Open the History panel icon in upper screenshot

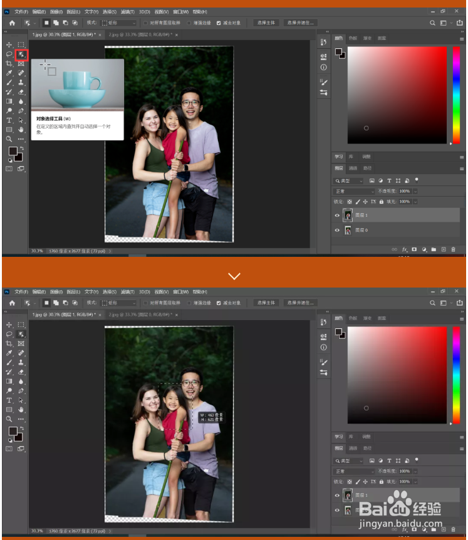click(x=323, y=42)
